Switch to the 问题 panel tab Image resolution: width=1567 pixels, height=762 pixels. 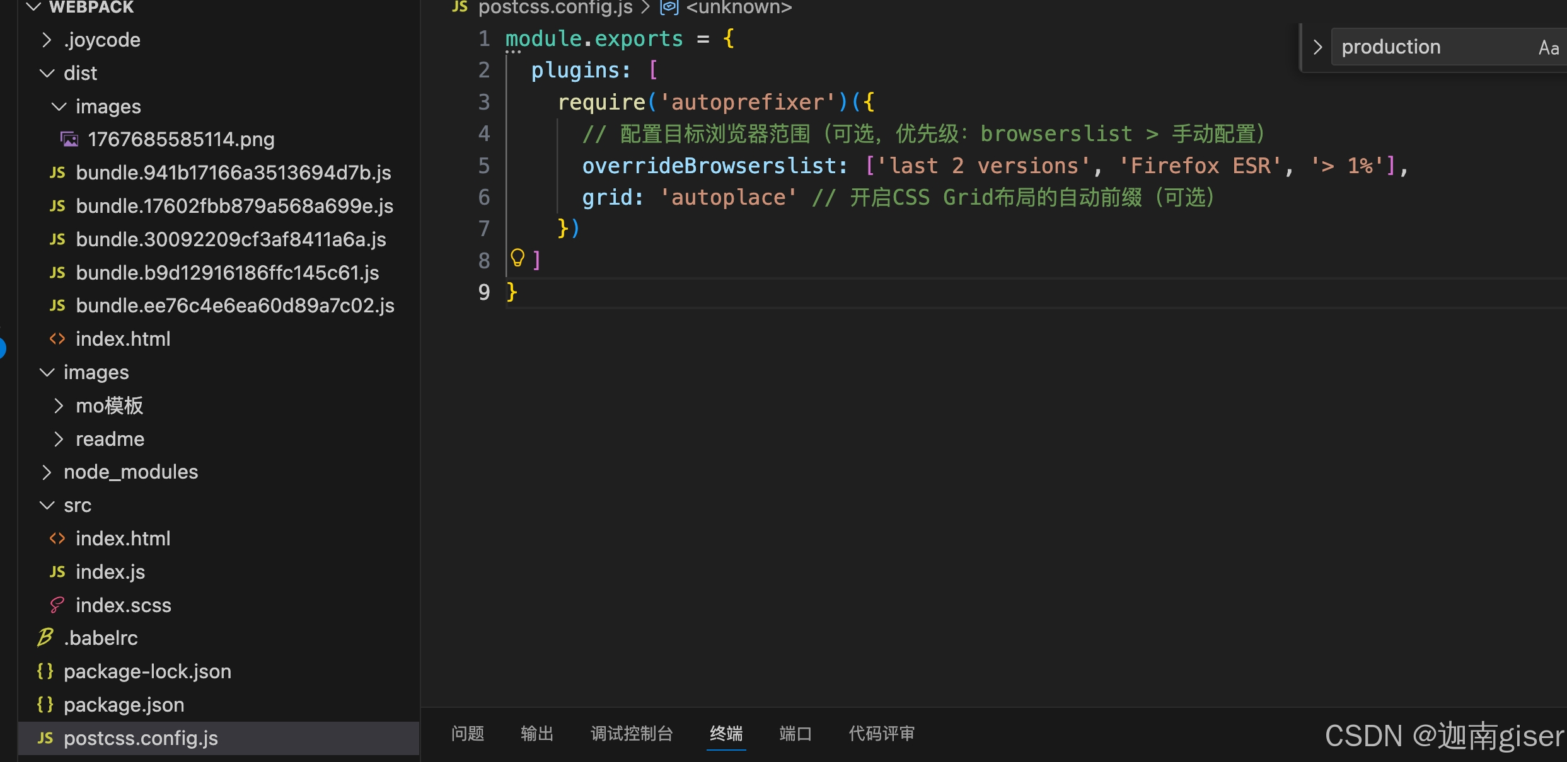pyautogui.click(x=468, y=734)
